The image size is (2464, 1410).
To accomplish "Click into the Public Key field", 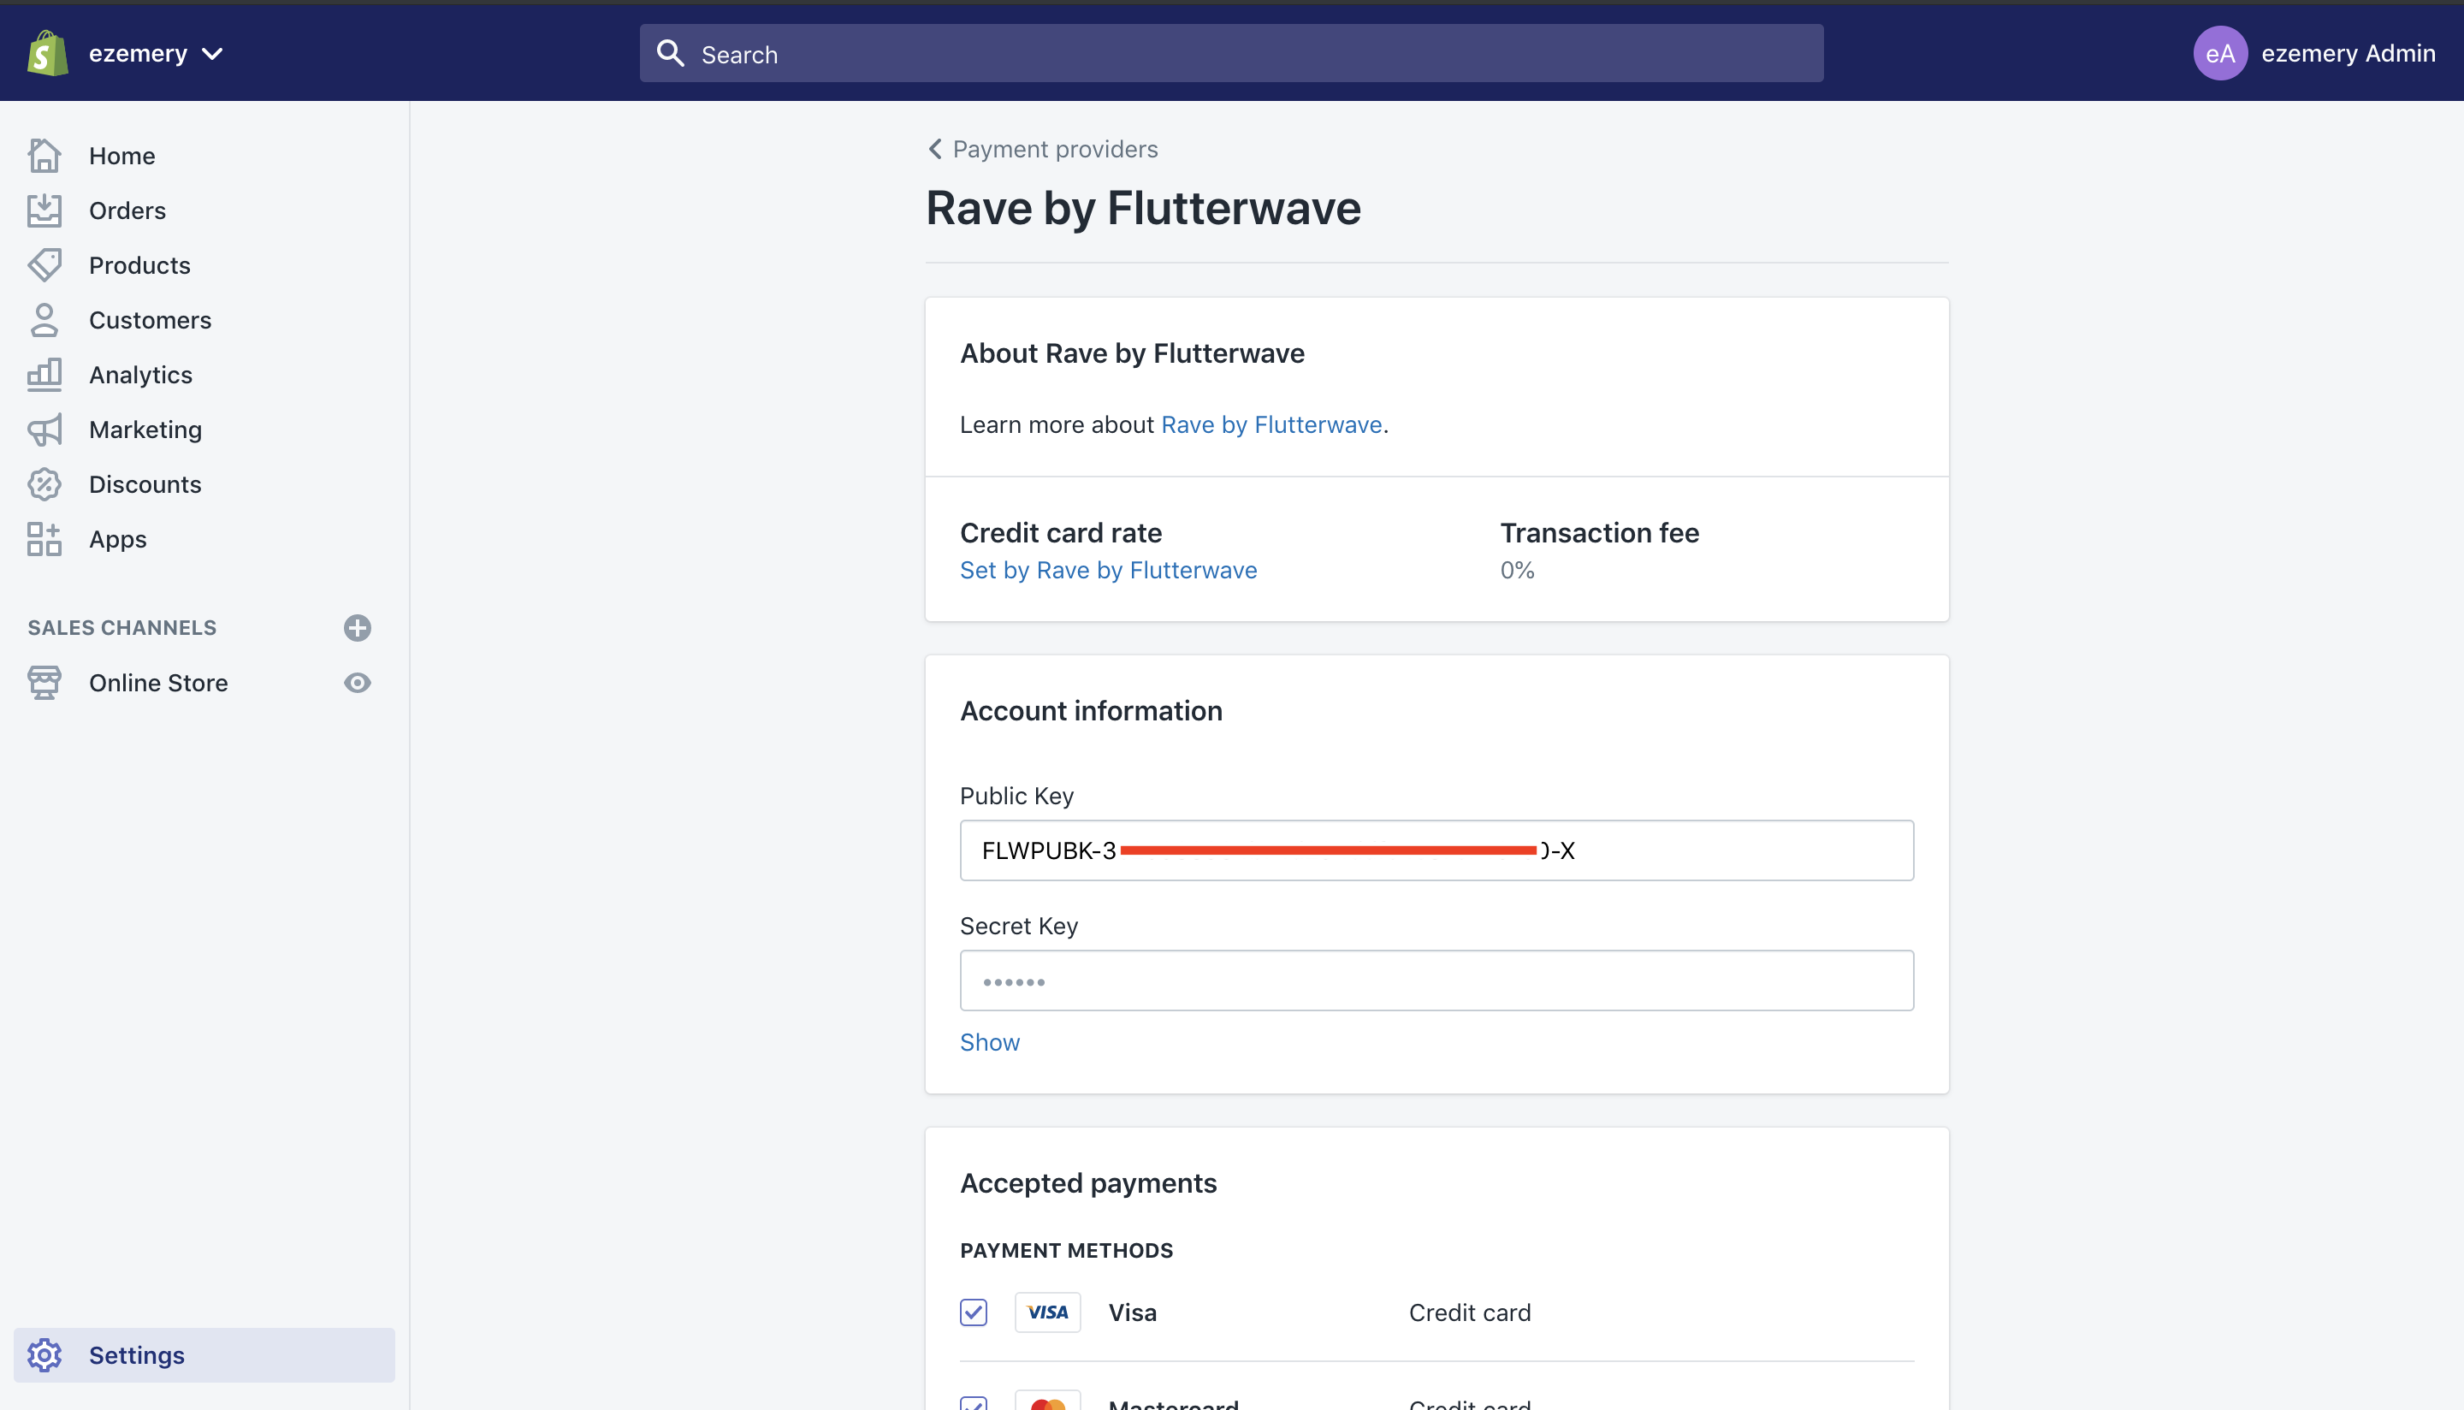I will click(x=1436, y=850).
